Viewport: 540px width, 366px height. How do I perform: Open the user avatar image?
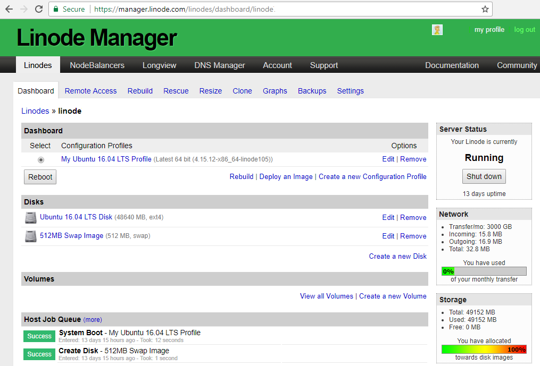(x=437, y=30)
